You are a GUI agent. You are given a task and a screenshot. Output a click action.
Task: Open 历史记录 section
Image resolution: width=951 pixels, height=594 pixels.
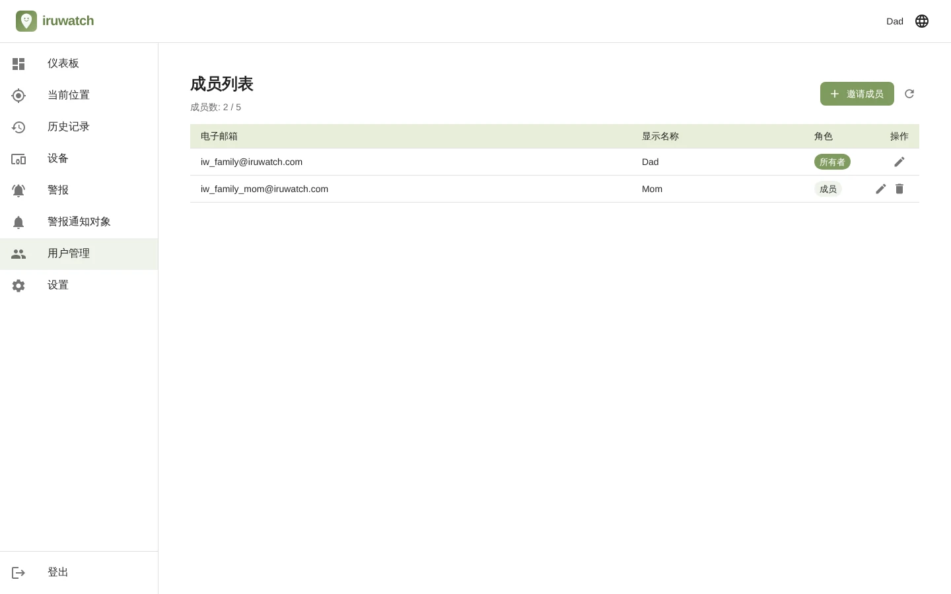click(x=79, y=127)
